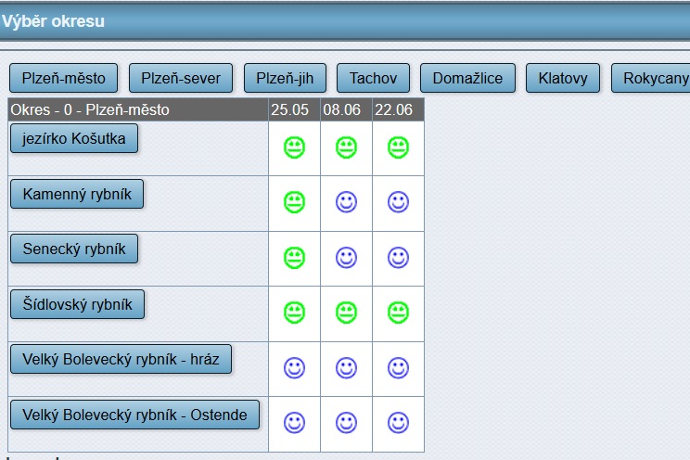
Task: Switch to the Plzeň-sever district
Action: tap(181, 79)
